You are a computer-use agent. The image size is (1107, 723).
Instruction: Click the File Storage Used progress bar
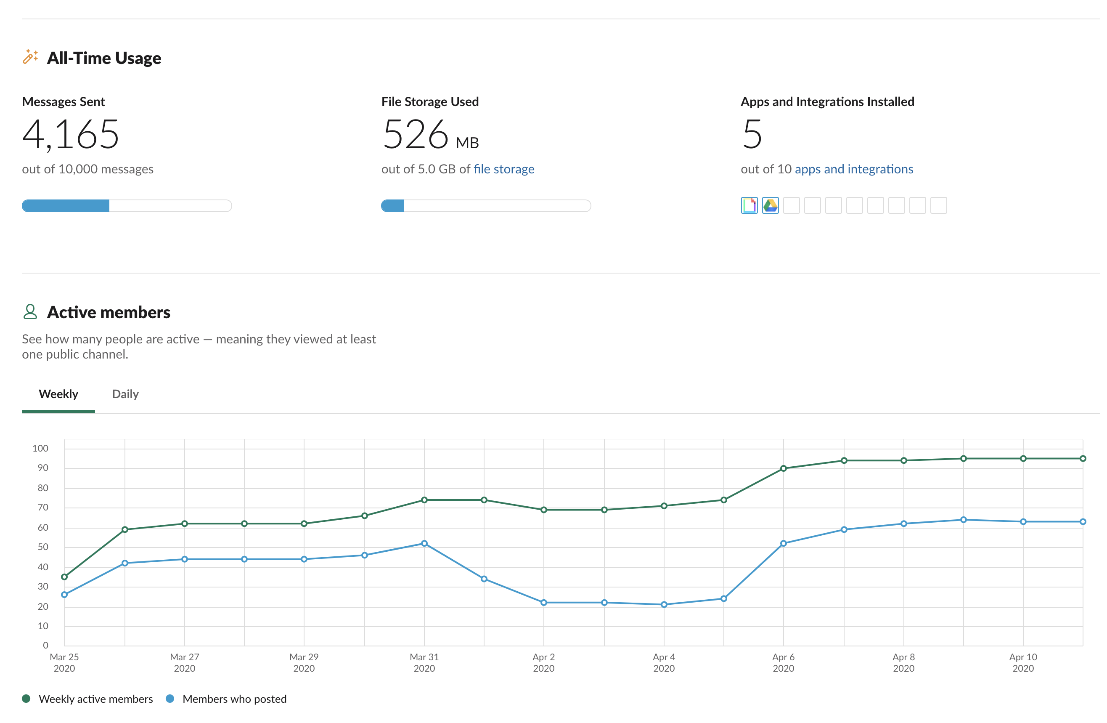pos(486,206)
